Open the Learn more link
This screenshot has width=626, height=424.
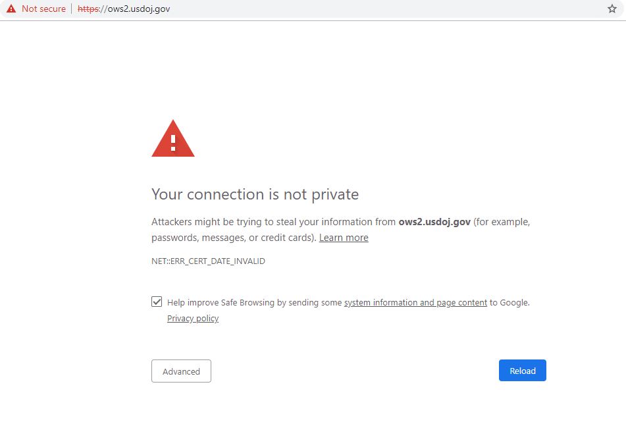(344, 238)
